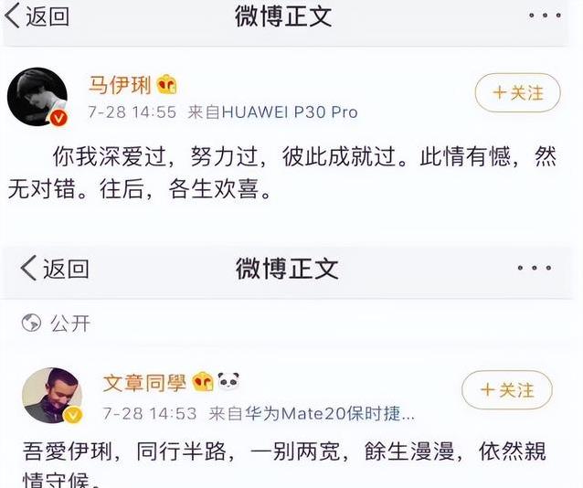
Task: Click the globe icon beside 公开
Action: pyautogui.click(x=31, y=323)
